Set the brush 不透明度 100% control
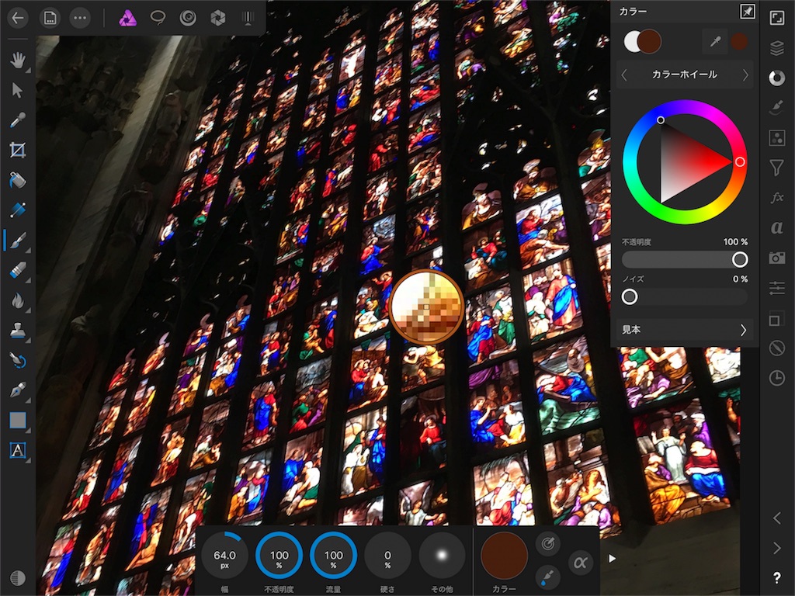795x596 pixels. (x=279, y=556)
